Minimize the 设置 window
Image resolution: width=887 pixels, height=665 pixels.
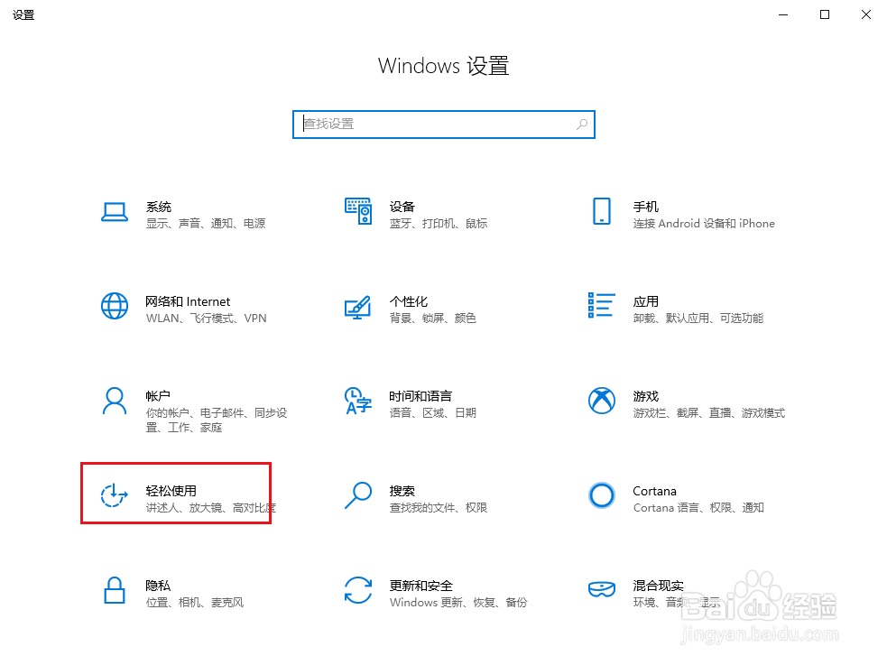click(783, 14)
